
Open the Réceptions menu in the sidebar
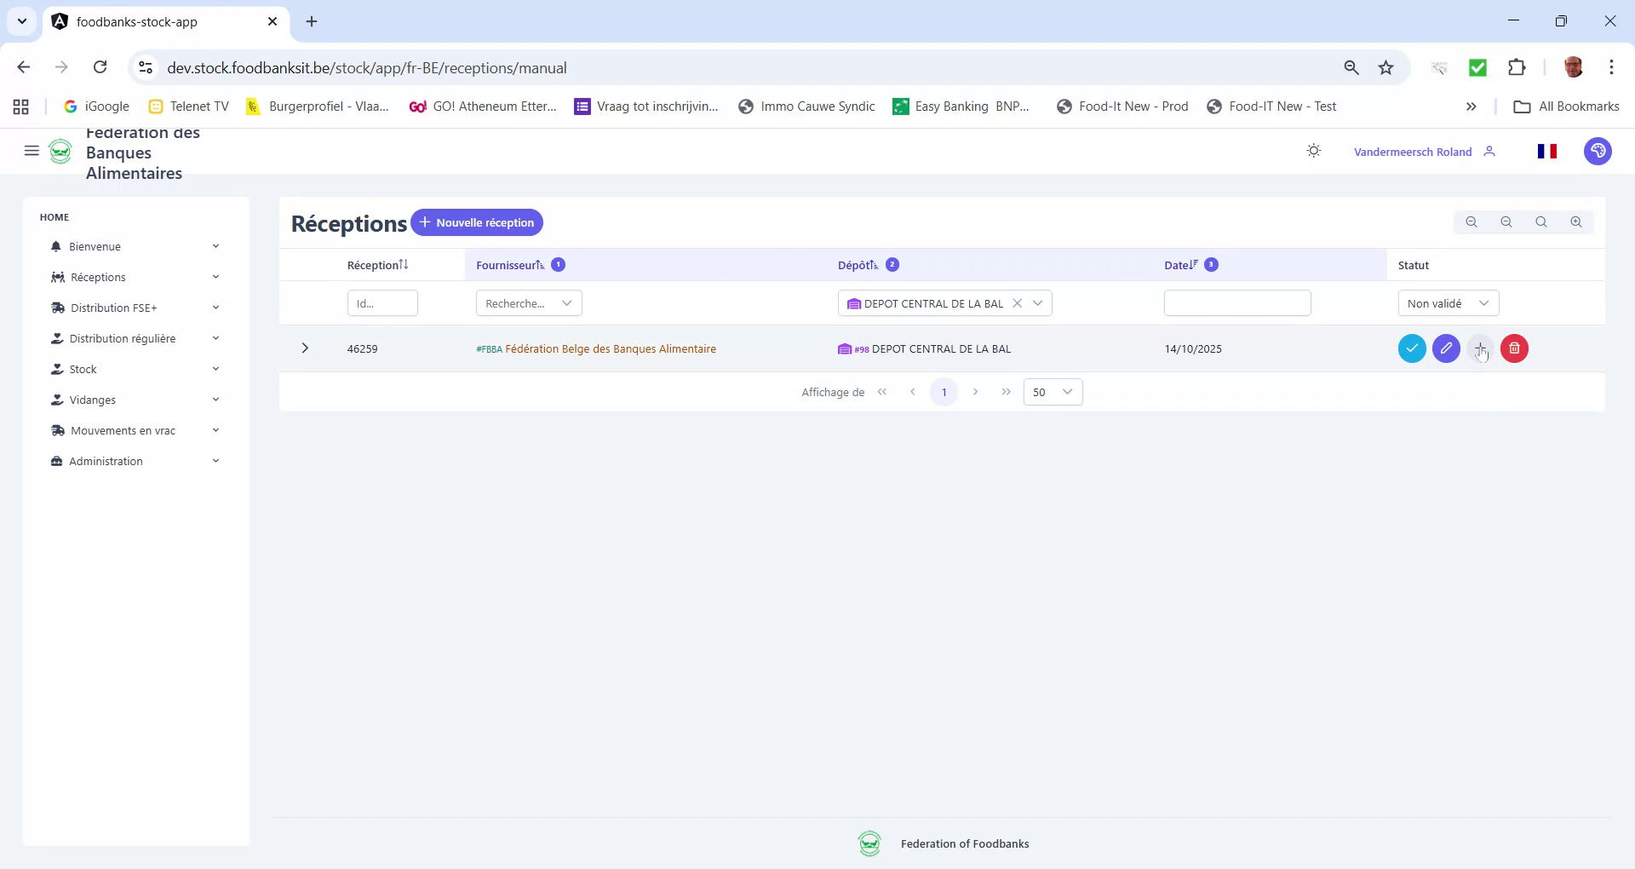97,277
